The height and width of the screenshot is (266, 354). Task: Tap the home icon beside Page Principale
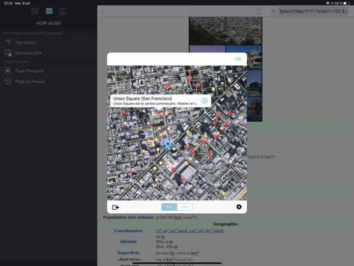pyautogui.click(x=8, y=70)
